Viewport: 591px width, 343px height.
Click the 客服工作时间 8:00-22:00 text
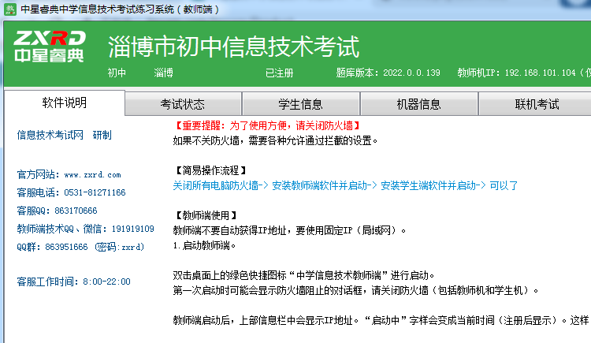click(x=73, y=281)
